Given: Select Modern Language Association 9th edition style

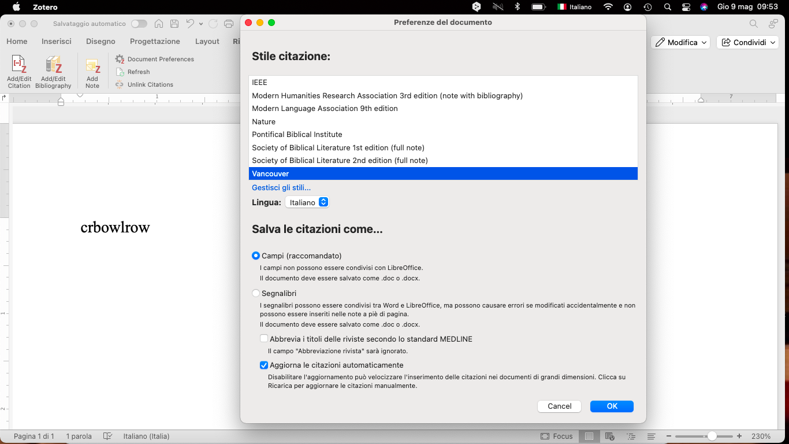Looking at the screenshot, I should (443, 108).
